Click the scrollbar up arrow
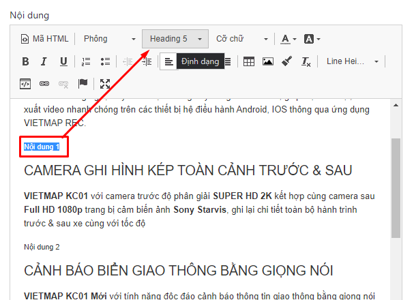 pos(396,105)
